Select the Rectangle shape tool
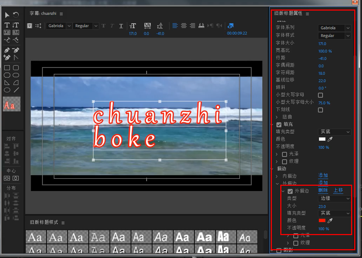362x258 pixels. click(7, 68)
